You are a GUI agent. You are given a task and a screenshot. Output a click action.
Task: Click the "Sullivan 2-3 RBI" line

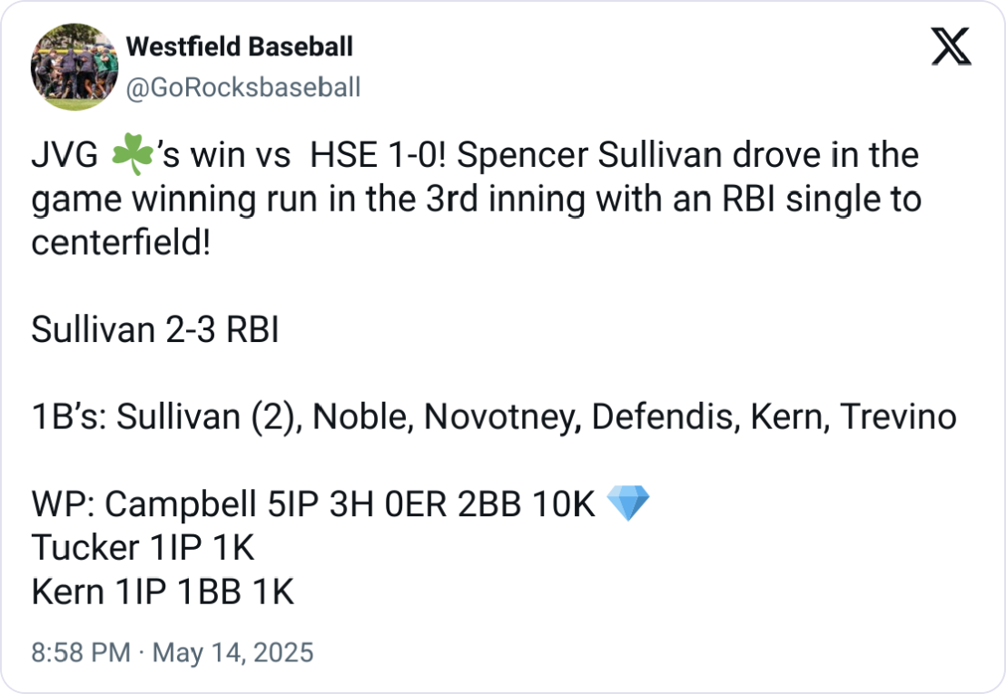(154, 330)
